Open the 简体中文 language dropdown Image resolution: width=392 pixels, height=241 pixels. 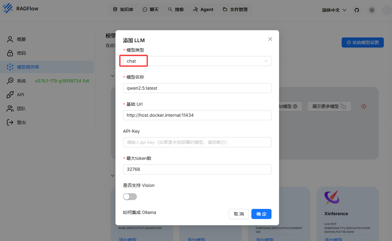click(334, 10)
